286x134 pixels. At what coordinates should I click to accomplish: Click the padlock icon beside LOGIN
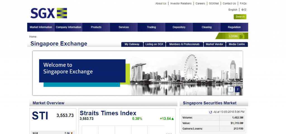(242, 36)
